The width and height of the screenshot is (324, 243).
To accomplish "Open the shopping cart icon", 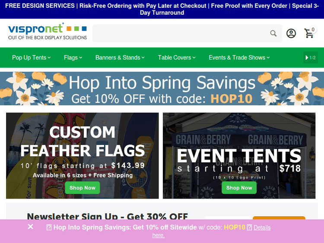I will (309, 33).
